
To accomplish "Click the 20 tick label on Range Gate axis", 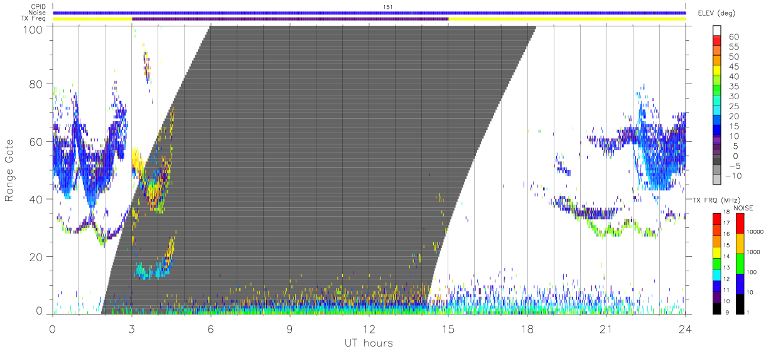I will (x=36, y=257).
